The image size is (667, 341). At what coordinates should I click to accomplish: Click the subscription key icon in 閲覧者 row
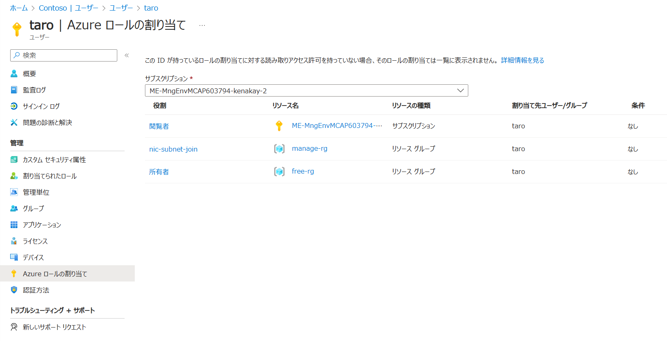click(279, 126)
